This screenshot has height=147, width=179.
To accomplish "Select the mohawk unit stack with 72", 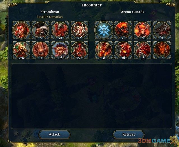I will pos(41,30).
